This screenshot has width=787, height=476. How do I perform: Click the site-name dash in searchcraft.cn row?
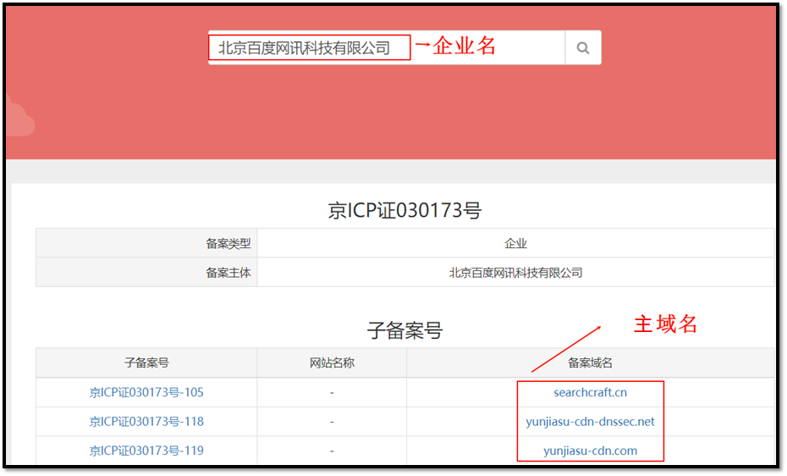click(332, 393)
